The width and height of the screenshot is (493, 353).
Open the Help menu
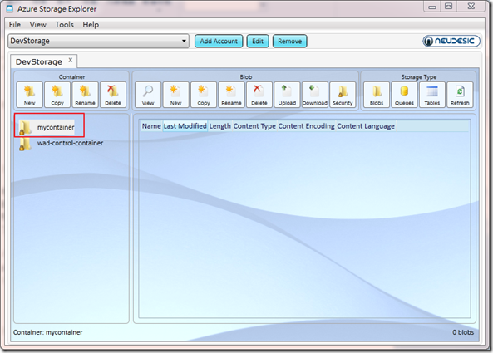click(x=91, y=24)
